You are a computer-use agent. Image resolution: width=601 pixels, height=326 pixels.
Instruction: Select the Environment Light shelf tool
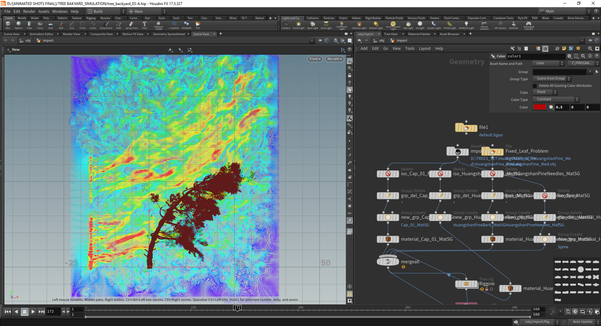pos(393,25)
